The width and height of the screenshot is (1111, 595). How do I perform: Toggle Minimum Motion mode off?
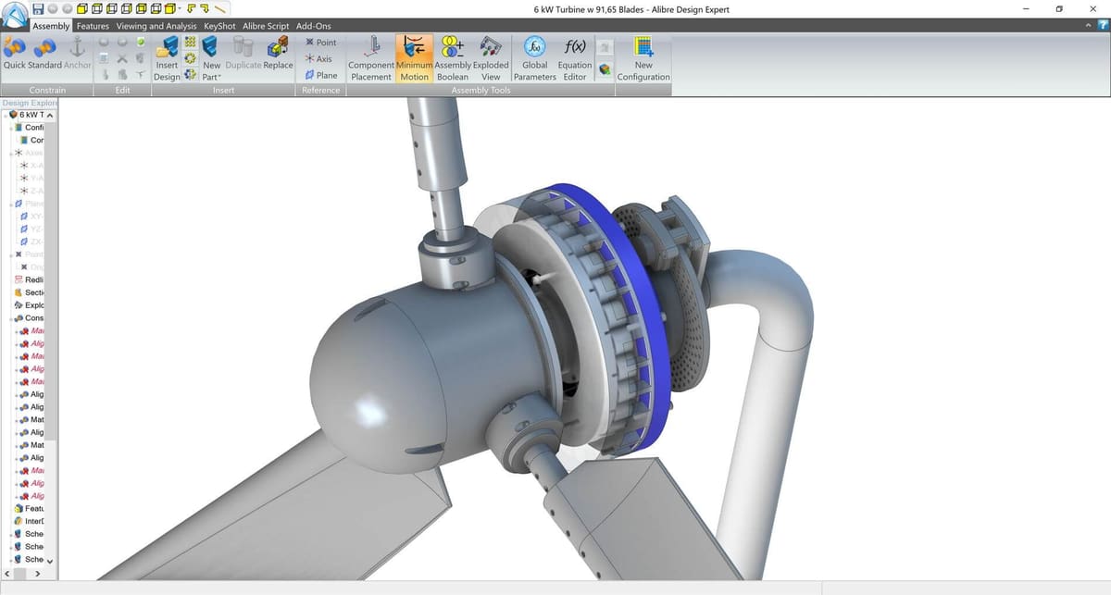coord(414,57)
